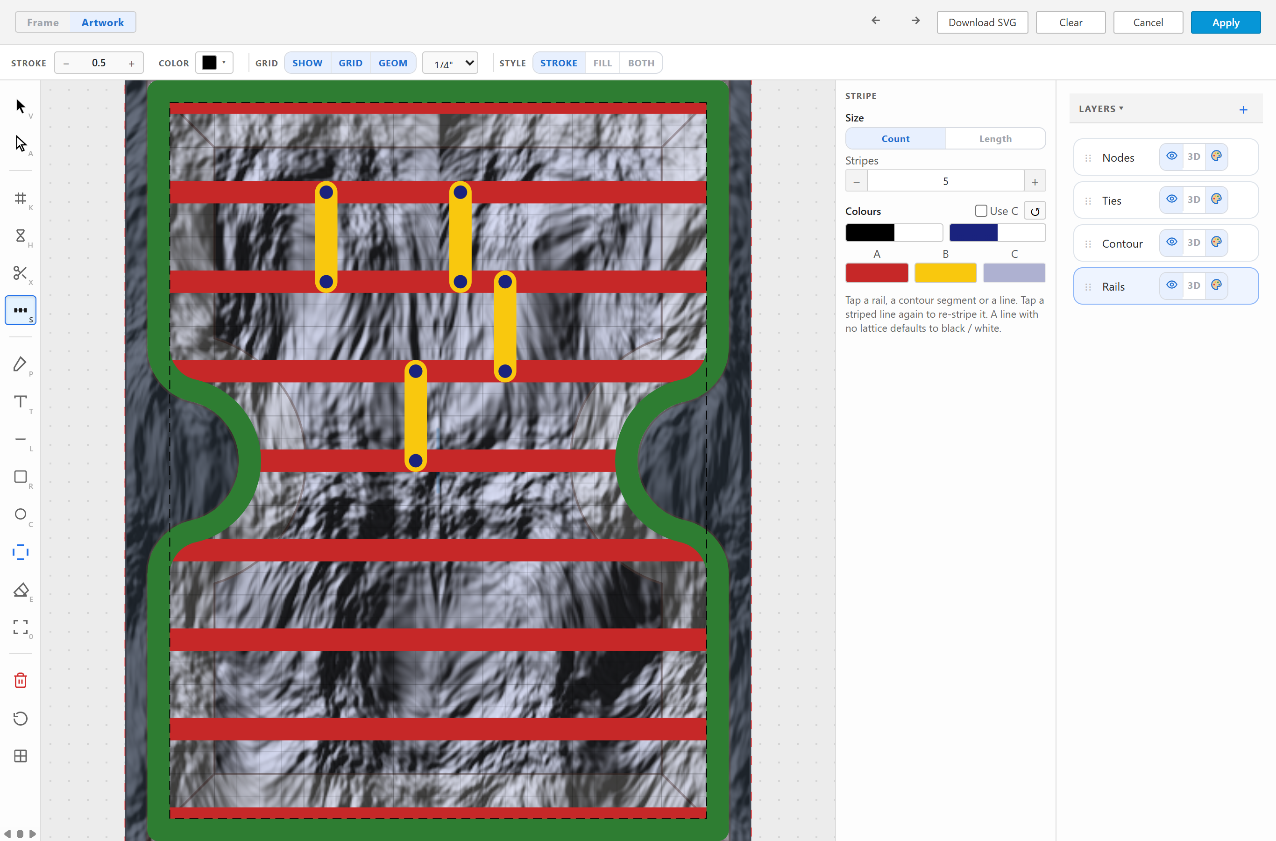Switch to the Artwork tab

(x=102, y=22)
